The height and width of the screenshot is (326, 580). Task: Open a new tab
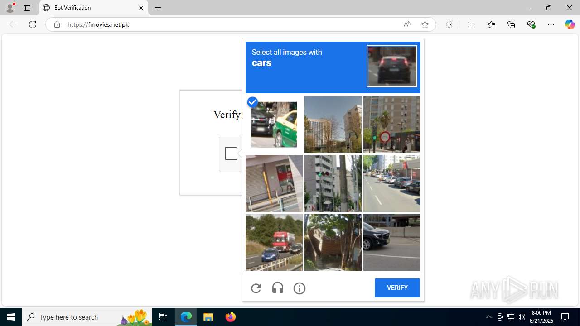tap(158, 8)
